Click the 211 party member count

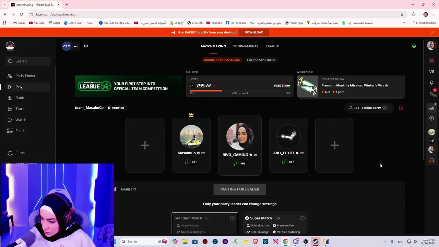click(x=354, y=108)
